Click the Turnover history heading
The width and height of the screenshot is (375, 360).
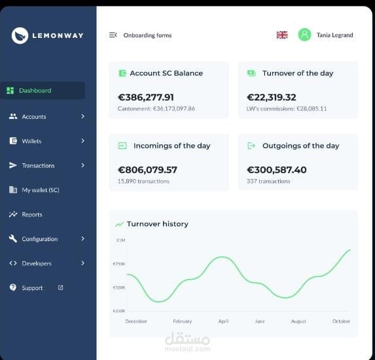point(158,224)
